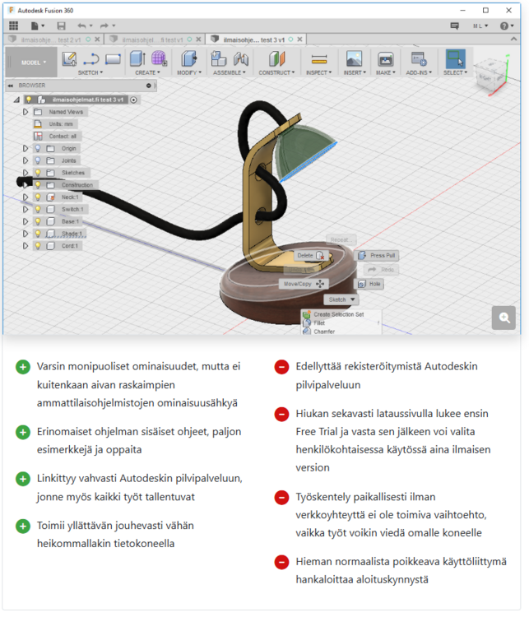Viewport: 529px width, 617px height.
Task: Select the sketch Line tool
Action: coord(91,59)
